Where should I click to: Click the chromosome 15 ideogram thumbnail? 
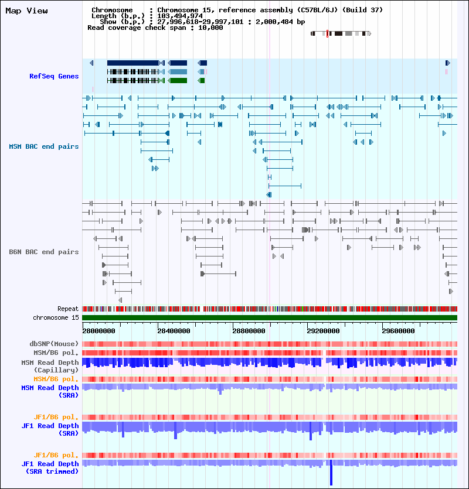click(341, 33)
